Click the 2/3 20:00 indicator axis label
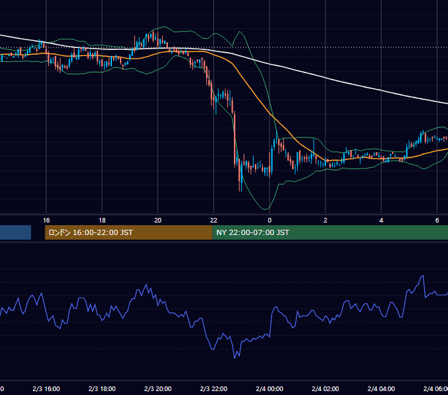 click(x=157, y=389)
